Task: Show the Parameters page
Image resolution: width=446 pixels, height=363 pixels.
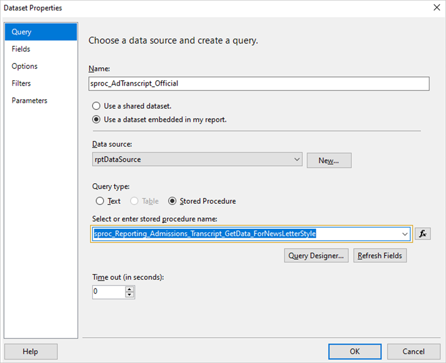Action: point(30,101)
